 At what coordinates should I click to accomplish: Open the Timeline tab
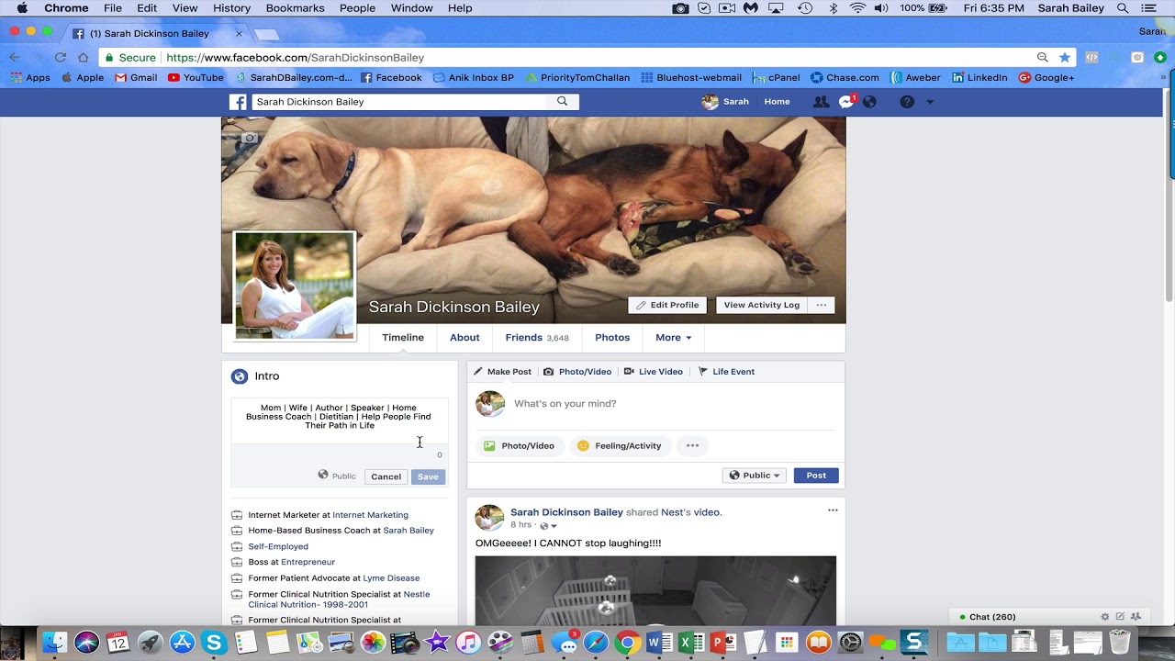(403, 338)
